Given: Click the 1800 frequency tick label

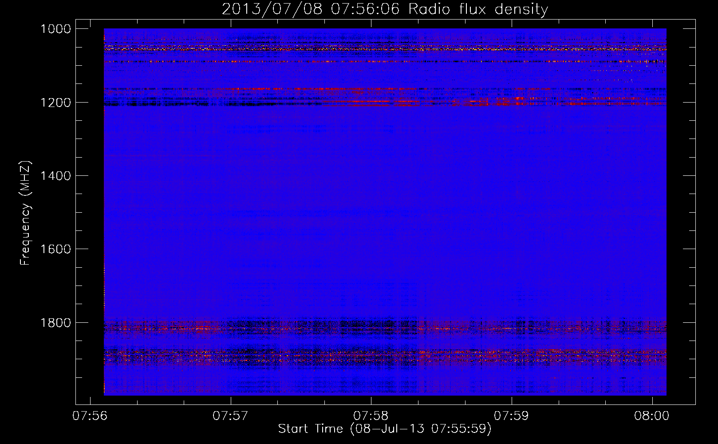Looking at the screenshot, I should coord(55,323).
